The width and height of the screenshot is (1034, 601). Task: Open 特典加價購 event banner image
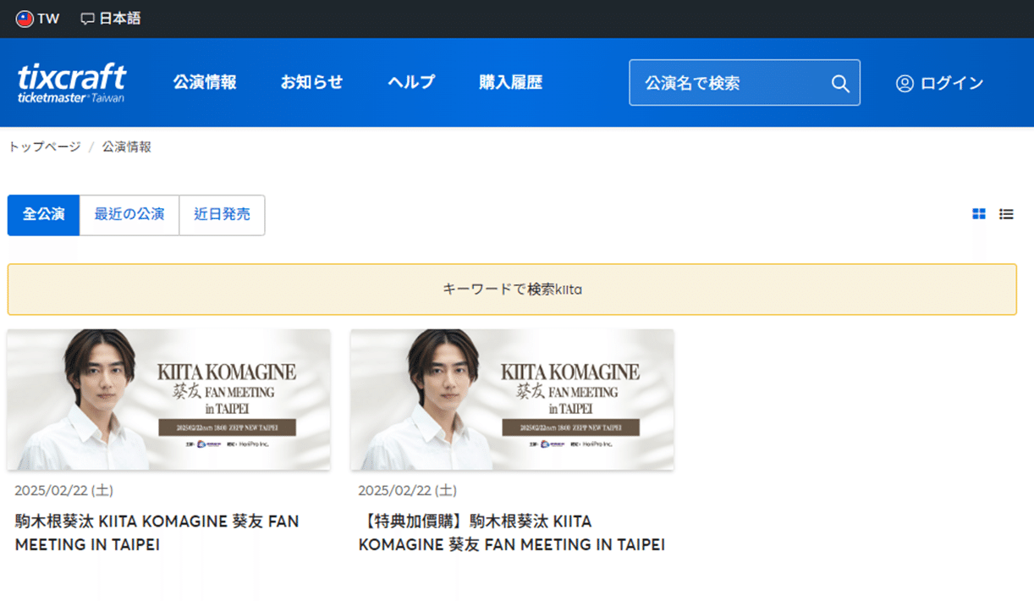tap(512, 400)
